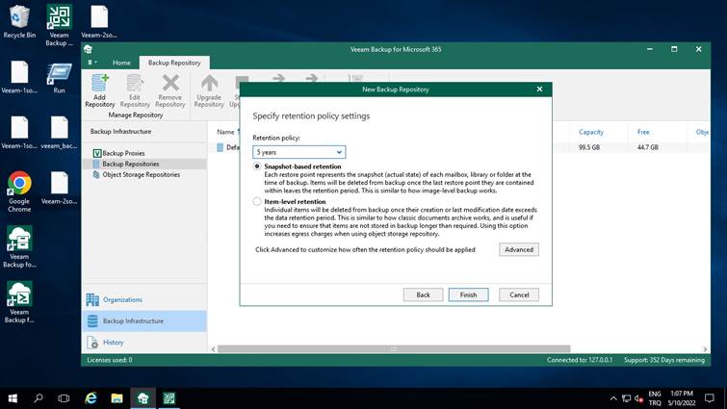The width and height of the screenshot is (727, 409).
Task: Click 'Support: 352 Days remaining' status text
Action: point(664,360)
